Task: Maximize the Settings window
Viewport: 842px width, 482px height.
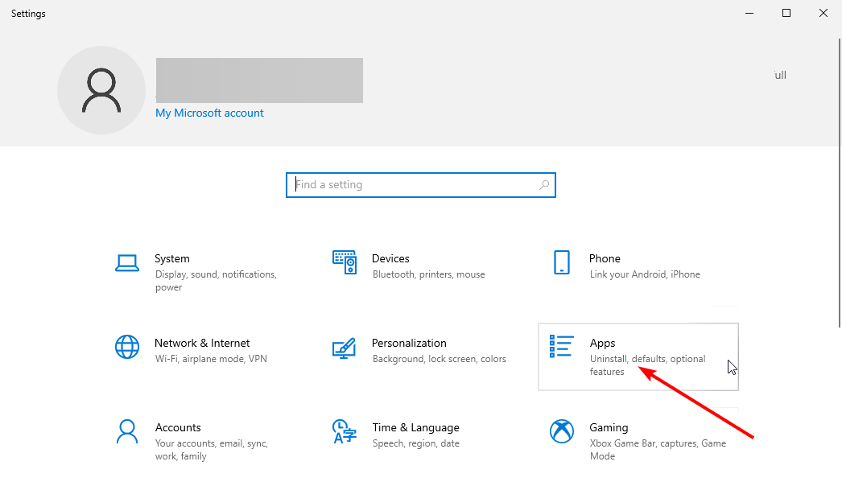Action: 786,13
